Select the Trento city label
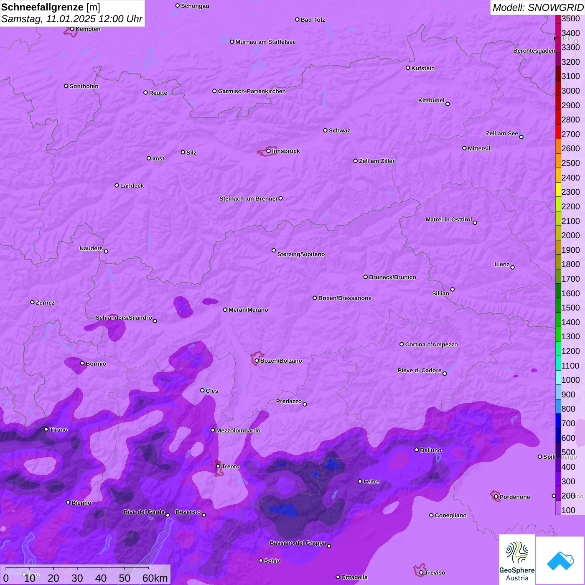This screenshot has width=585, height=585. coord(231,466)
